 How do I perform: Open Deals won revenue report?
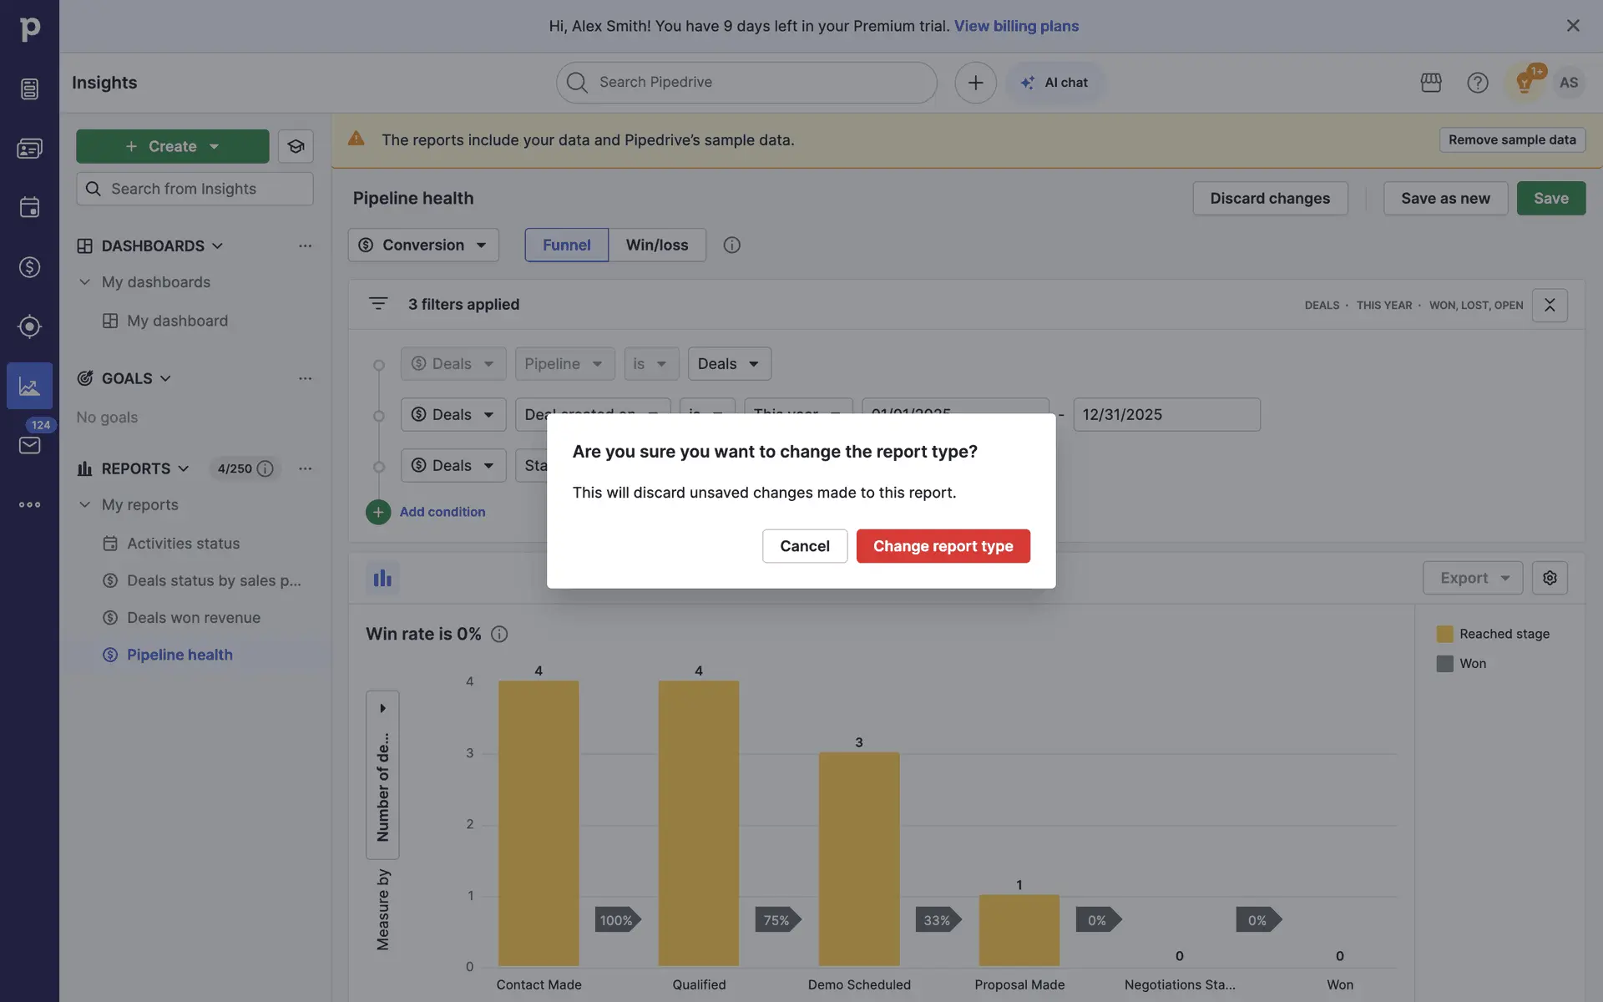click(x=194, y=618)
